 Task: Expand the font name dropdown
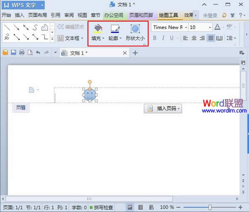click(x=186, y=27)
